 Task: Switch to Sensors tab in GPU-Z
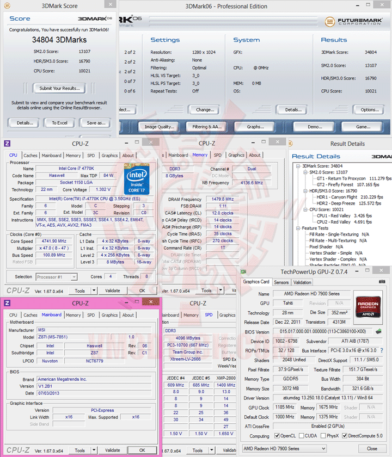pyautogui.click(x=281, y=282)
